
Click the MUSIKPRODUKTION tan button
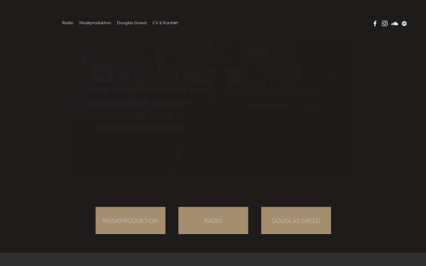(x=131, y=221)
